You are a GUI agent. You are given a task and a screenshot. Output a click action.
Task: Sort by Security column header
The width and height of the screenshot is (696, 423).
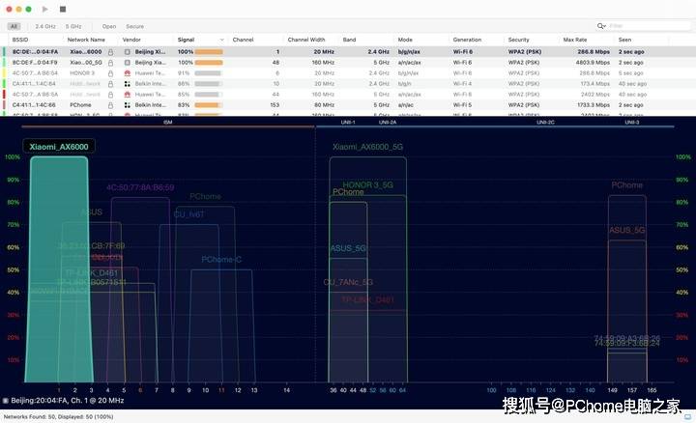click(518, 40)
